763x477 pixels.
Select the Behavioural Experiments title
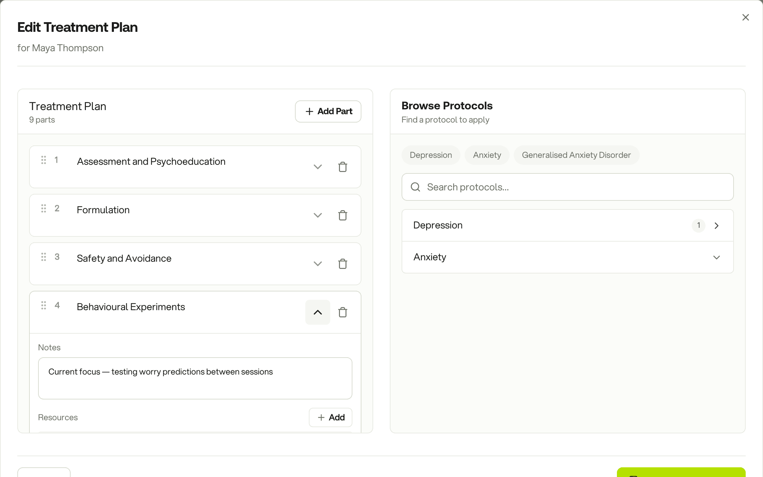pos(131,307)
